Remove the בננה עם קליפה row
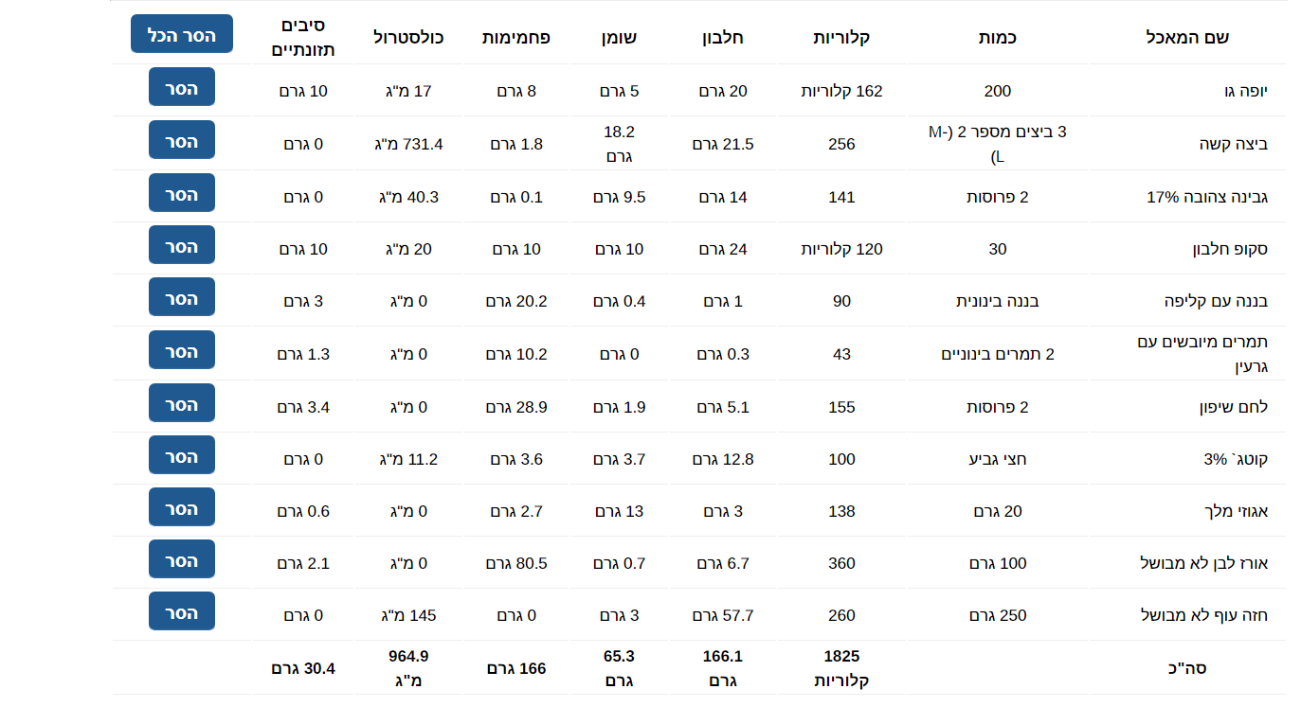 pos(182,297)
